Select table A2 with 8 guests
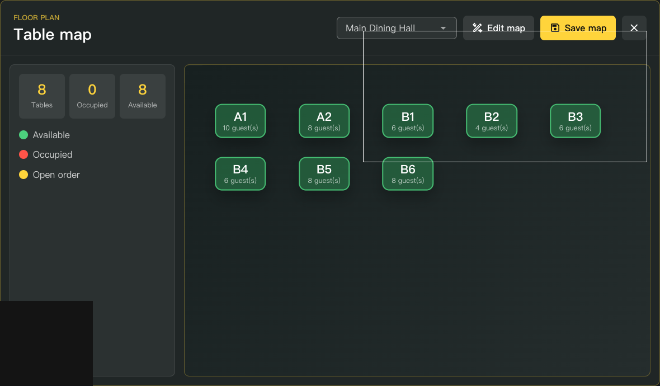Viewport: 660px width, 386px height. click(324, 121)
